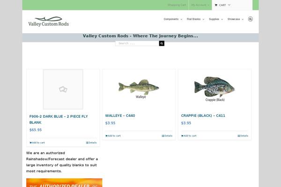281x187 pixels.
Task: Expand the My Account dropdown
Action: click(x=200, y=5)
